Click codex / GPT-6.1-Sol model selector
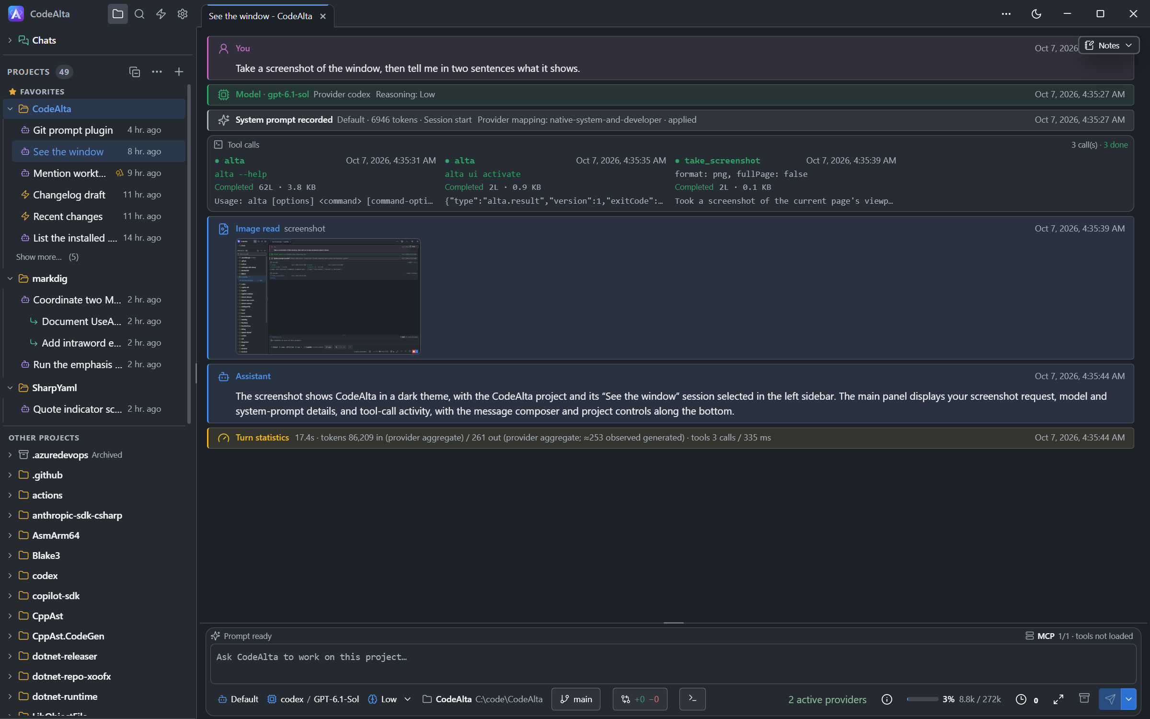1150x719 pixels. coord(313,699)
